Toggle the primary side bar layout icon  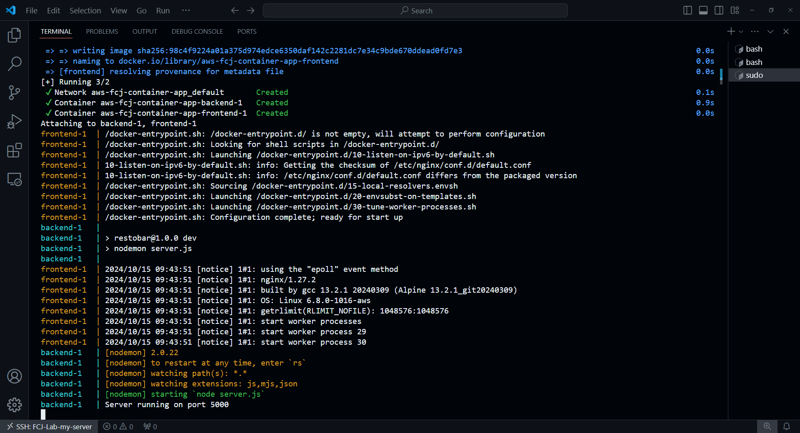click(x=687, y=10)
